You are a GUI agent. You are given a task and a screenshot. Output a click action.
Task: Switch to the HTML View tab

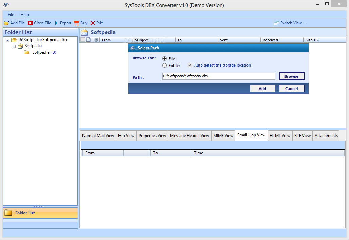280,135
